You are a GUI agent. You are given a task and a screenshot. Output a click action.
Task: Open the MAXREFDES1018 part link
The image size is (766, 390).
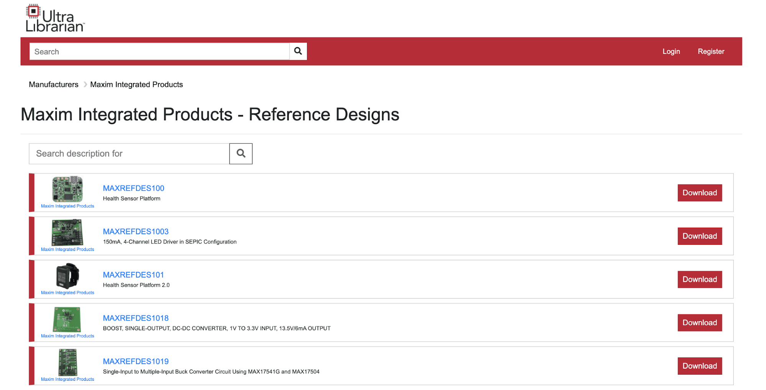pos(136,318)
